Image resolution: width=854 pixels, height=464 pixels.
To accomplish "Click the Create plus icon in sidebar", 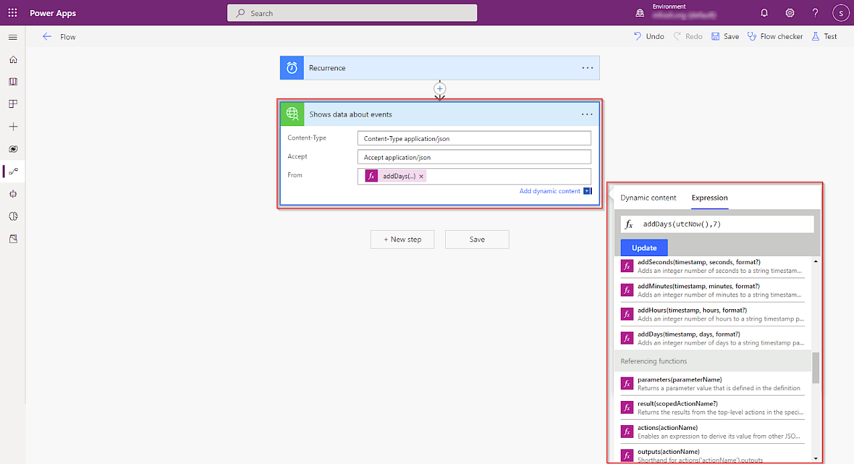I will pyautogui.click(x=13, y=127).
